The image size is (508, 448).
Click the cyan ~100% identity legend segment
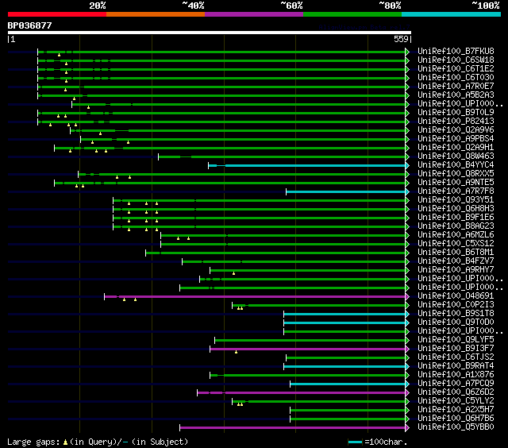click(452, 14)
